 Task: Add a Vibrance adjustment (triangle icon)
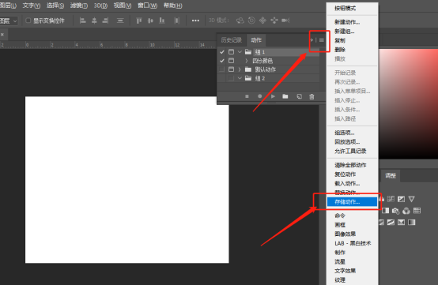[411, 199]
